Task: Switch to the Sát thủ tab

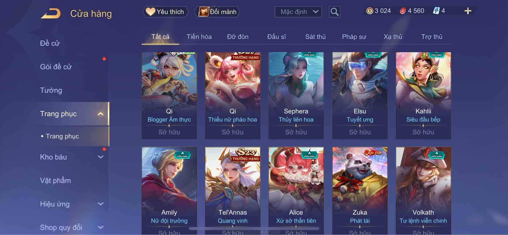Action: pyautogui.click(x=315, y=37)
